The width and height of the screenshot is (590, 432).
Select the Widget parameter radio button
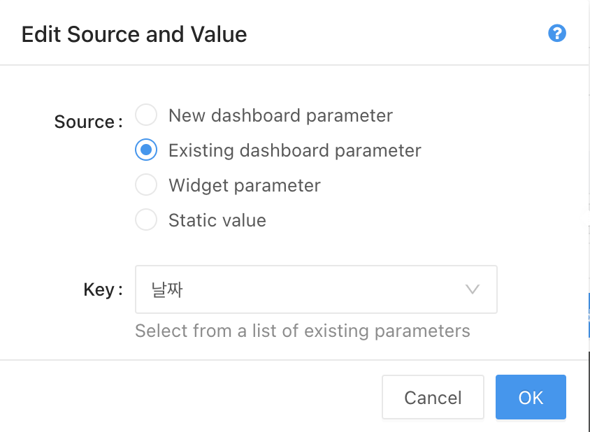[x=146, y=185]
